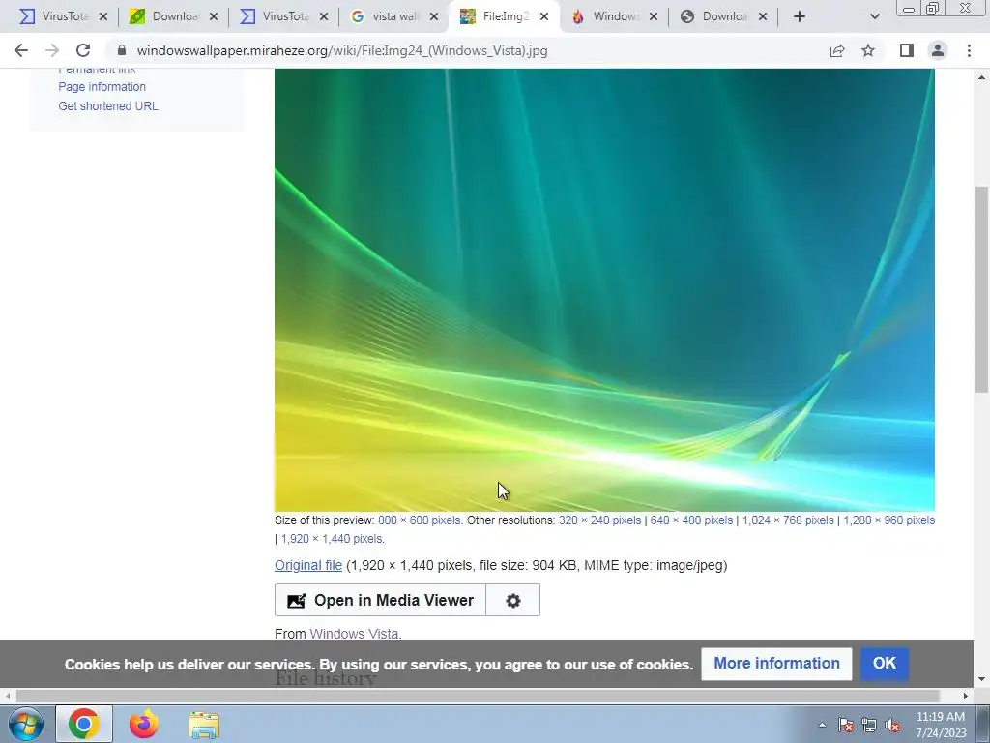Expand the tab search dropdown
The height and width of the screenshot is (743, 990).
point(874,16)
